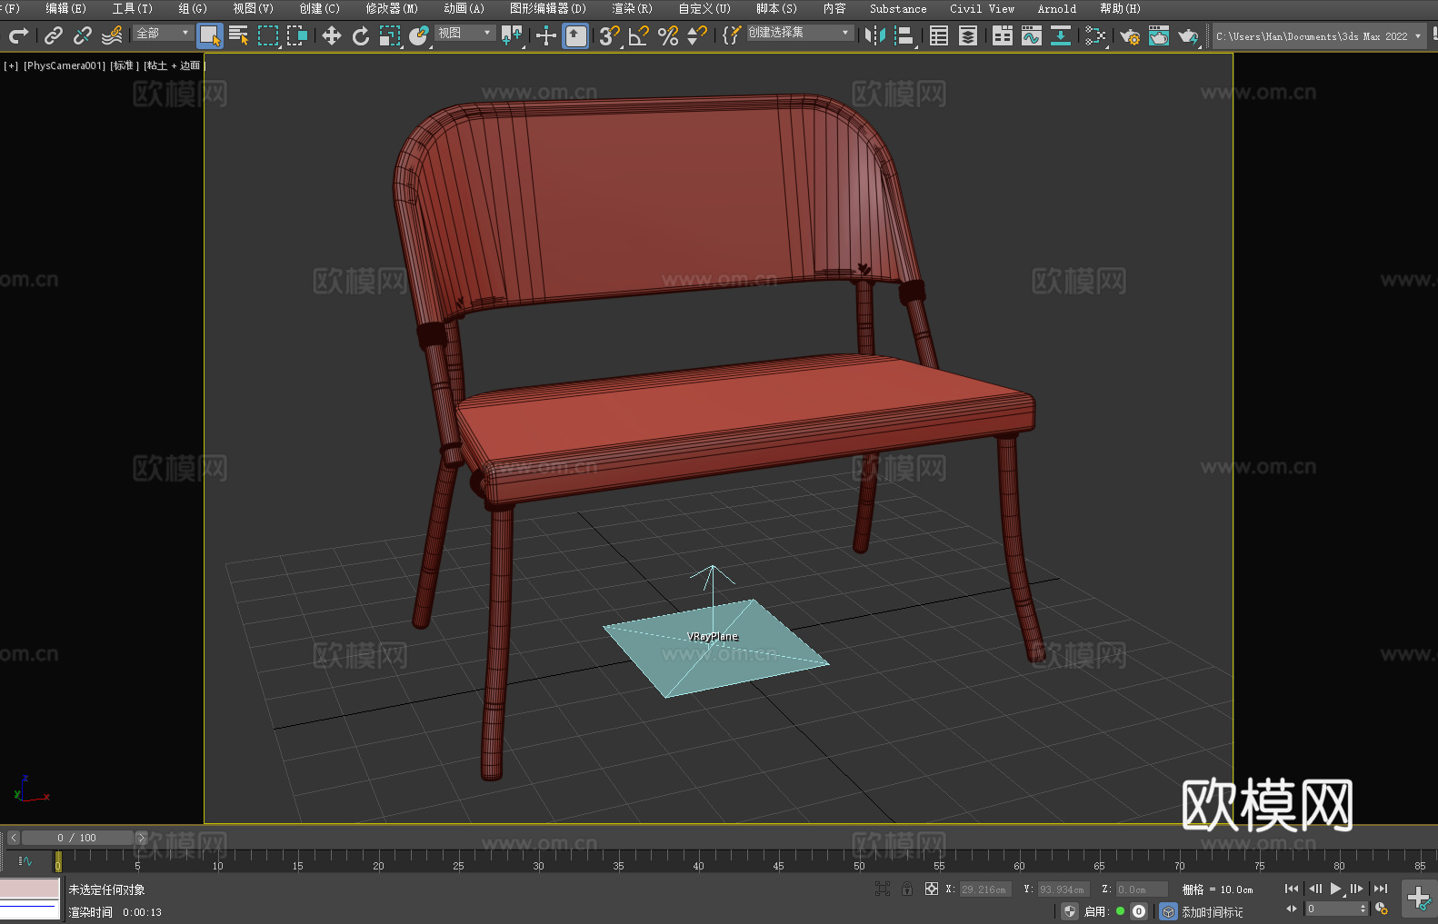Click 添加时间标记 time tag

coord(1213,911)
